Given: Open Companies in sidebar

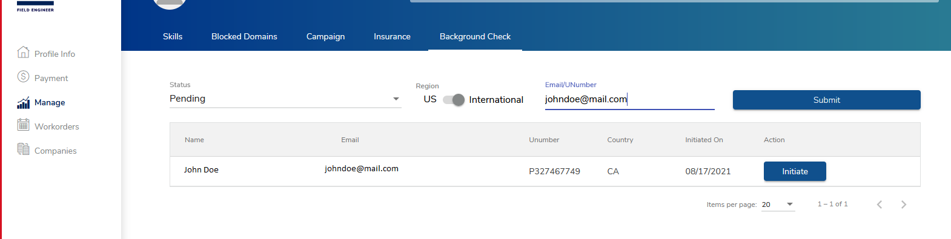Looking at the screenshot, I should pos(55,151).
